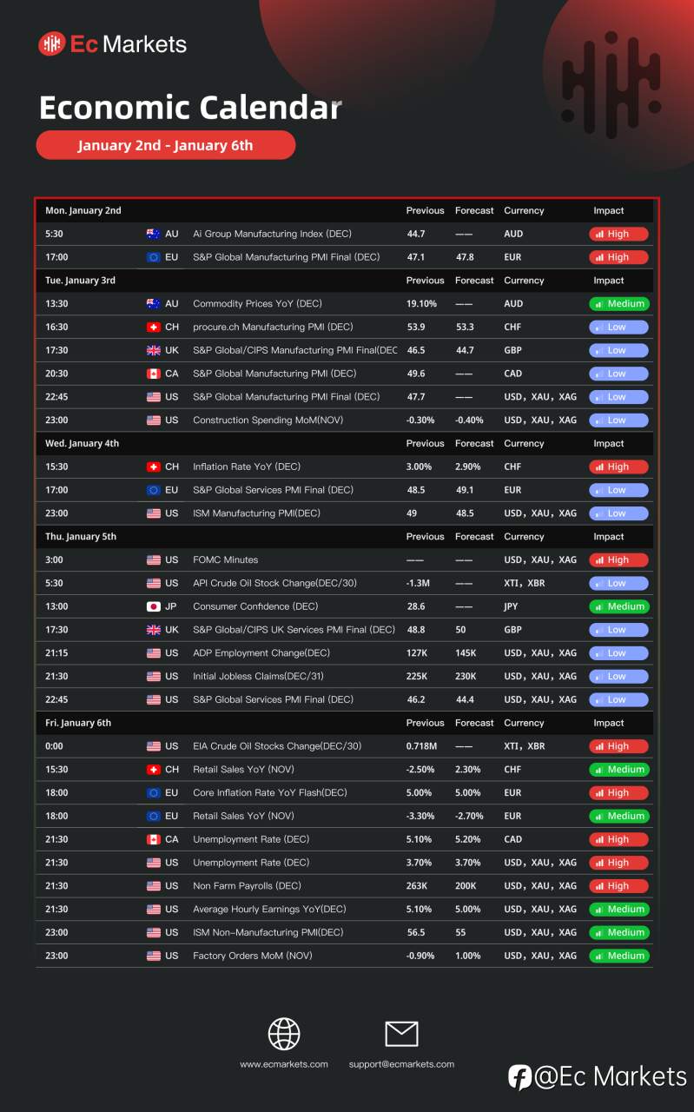This screenshot has height=1112, width=694.
Task: Click Medium impact badge in Commodity Prices row
Action: [x=618, y=304]
